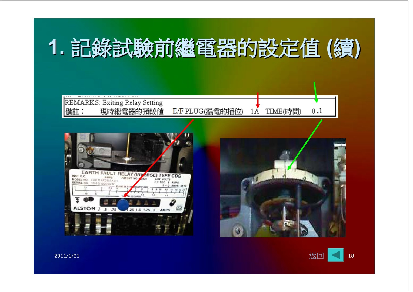Click the date 2011/1/21 in footer

(x=67, y=256)
